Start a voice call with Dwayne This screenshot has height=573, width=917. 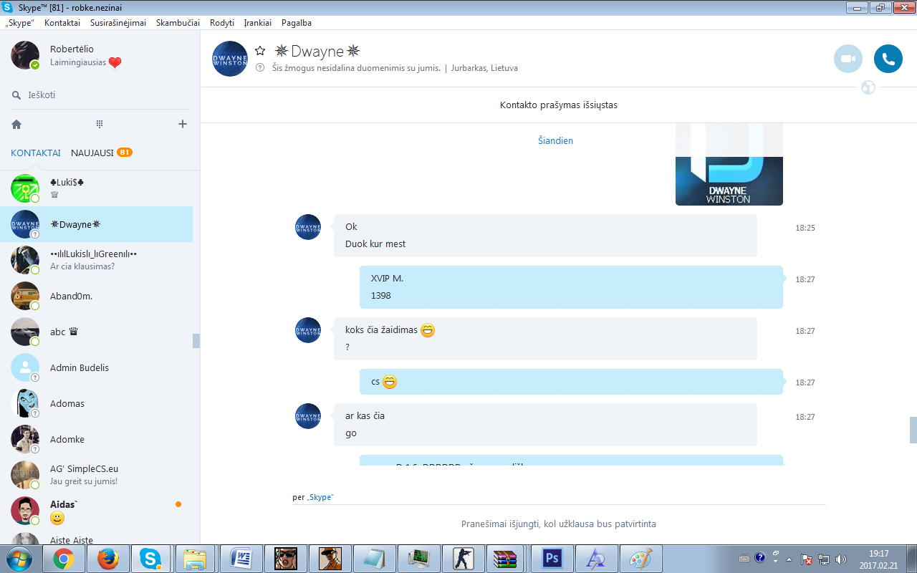888,59
